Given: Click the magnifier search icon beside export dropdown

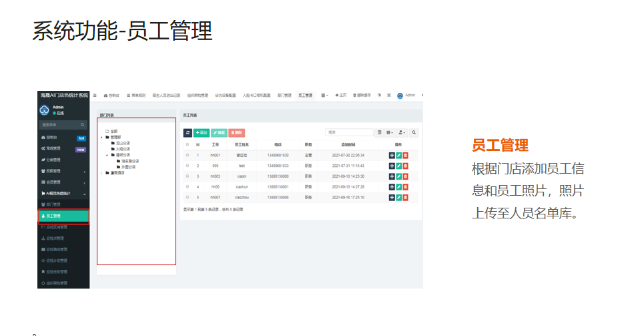Looking at the screenshot, I should pos(414,133).
